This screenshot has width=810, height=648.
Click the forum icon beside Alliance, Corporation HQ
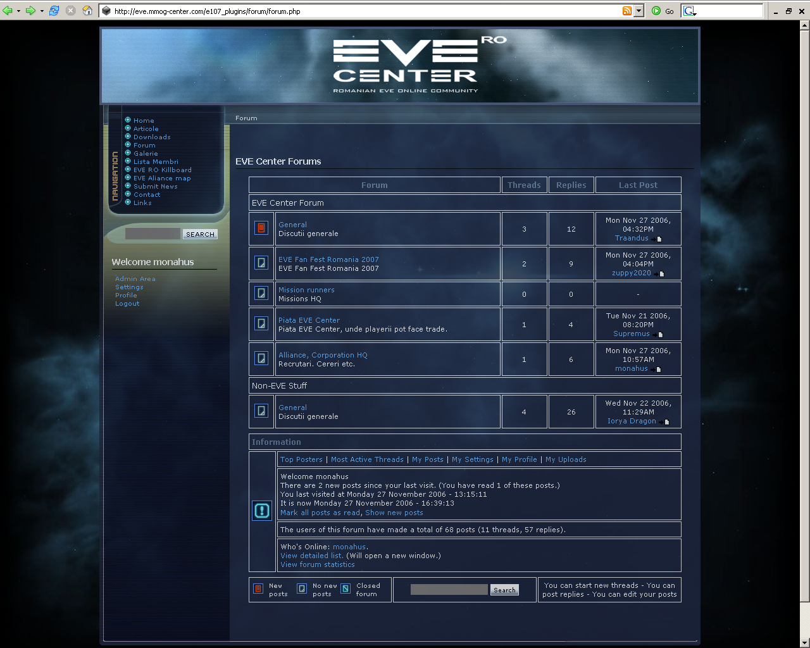click(x=261, y=359)
